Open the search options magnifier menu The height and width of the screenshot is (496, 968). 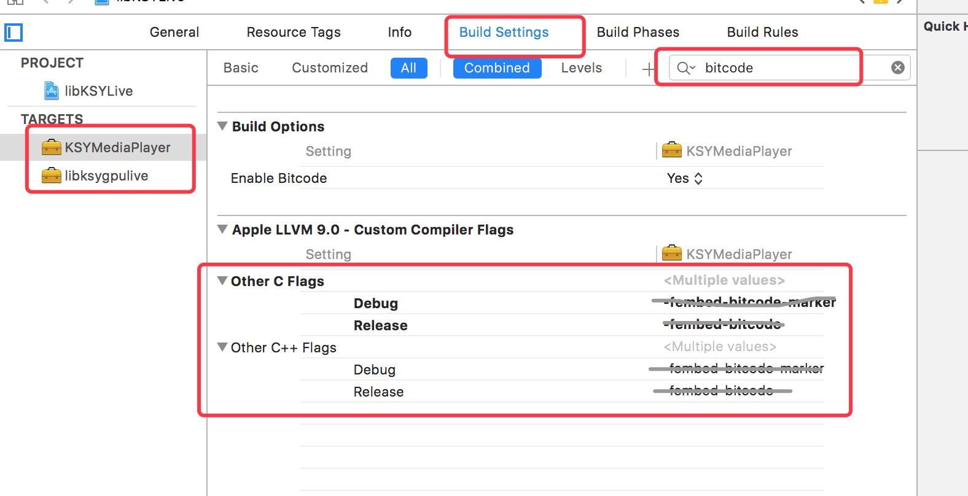[x=686, y=68]
